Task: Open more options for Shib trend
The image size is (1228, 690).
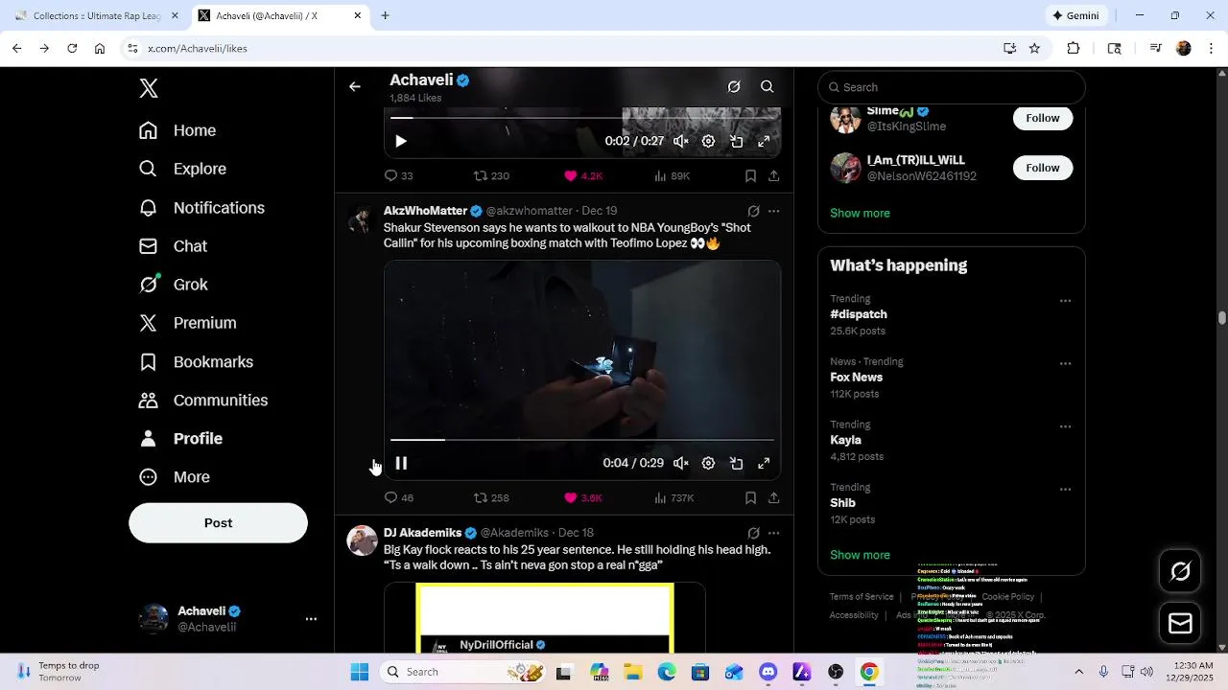Action: click(x=1065, y=490)
